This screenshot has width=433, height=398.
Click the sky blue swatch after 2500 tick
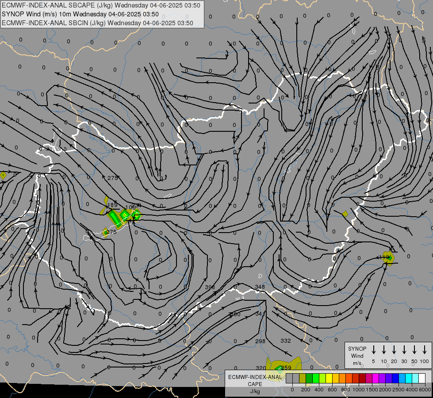[x=402, y=378]
